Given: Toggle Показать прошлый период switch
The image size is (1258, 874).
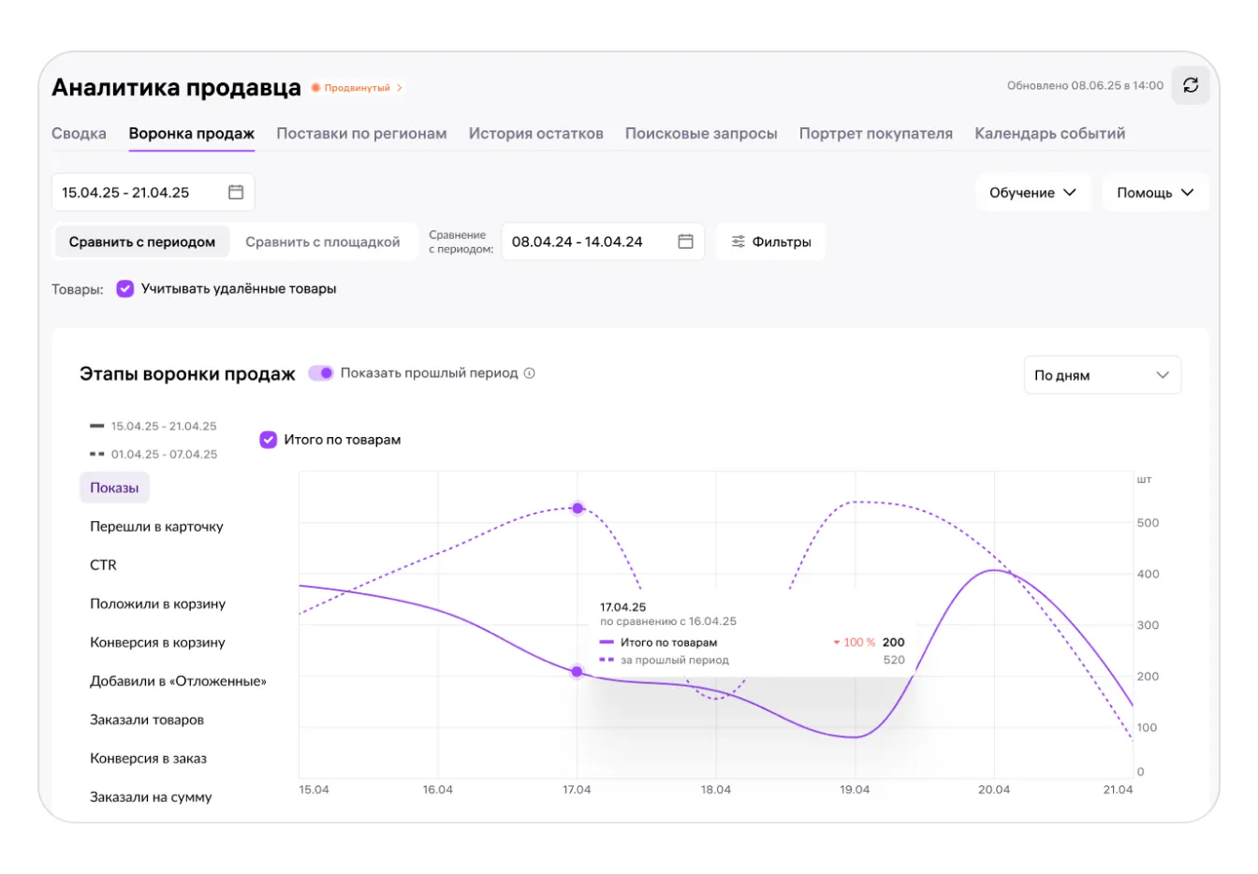Looking at the screenshot, I should pyautogui.click(x=321, y=373).
